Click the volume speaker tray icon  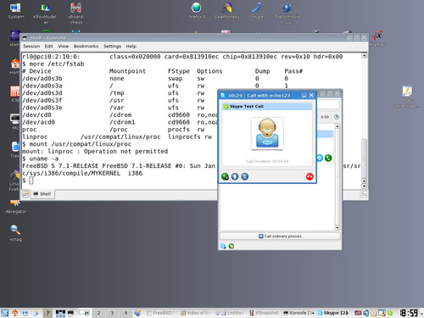[x=366, y=313]
